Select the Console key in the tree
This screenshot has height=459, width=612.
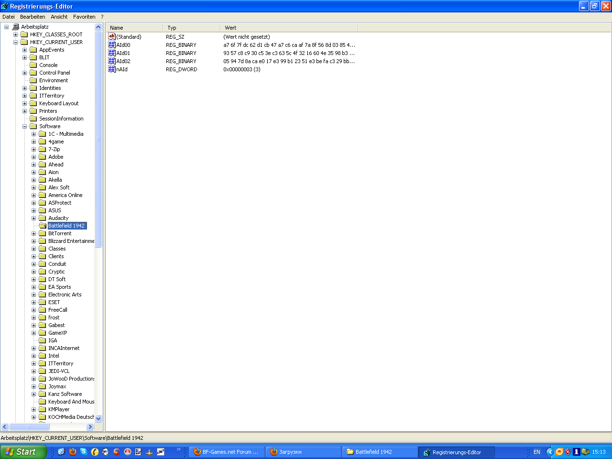click(48, 65)
